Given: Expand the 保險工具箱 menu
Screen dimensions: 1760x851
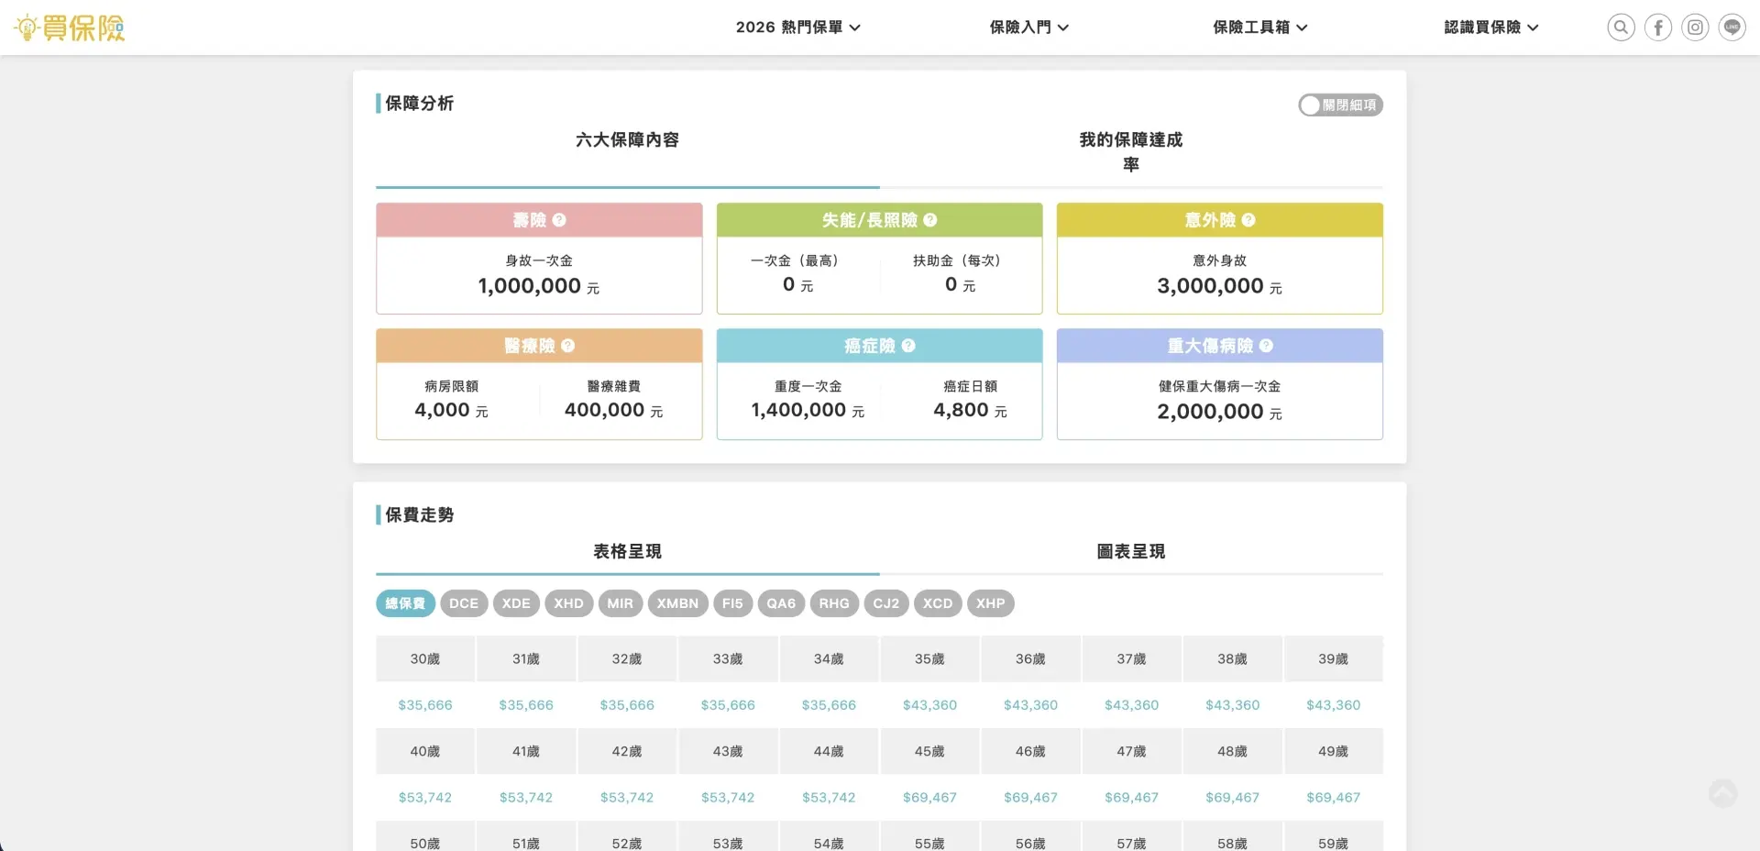Looking at the screenshot, I should coord(1259,28).
